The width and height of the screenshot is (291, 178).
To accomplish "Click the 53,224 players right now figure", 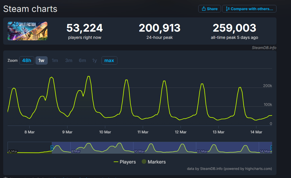I will tap(85, 28).
